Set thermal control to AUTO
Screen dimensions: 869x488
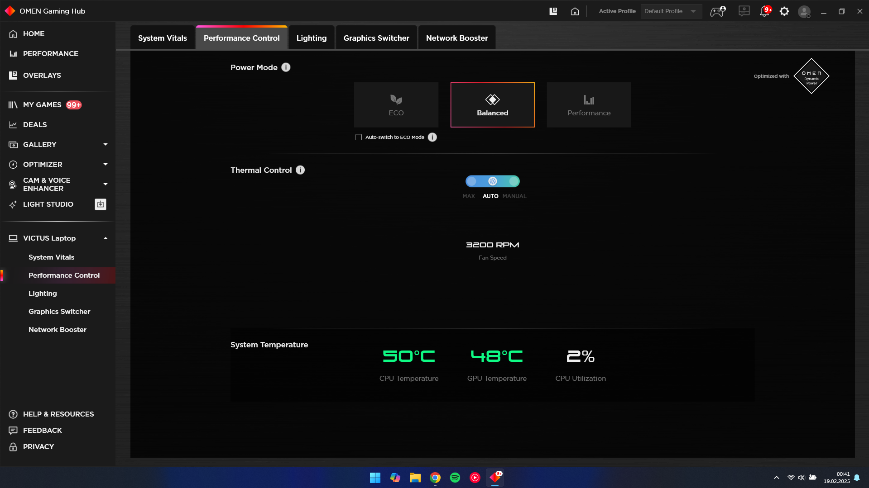coord(493,181)
